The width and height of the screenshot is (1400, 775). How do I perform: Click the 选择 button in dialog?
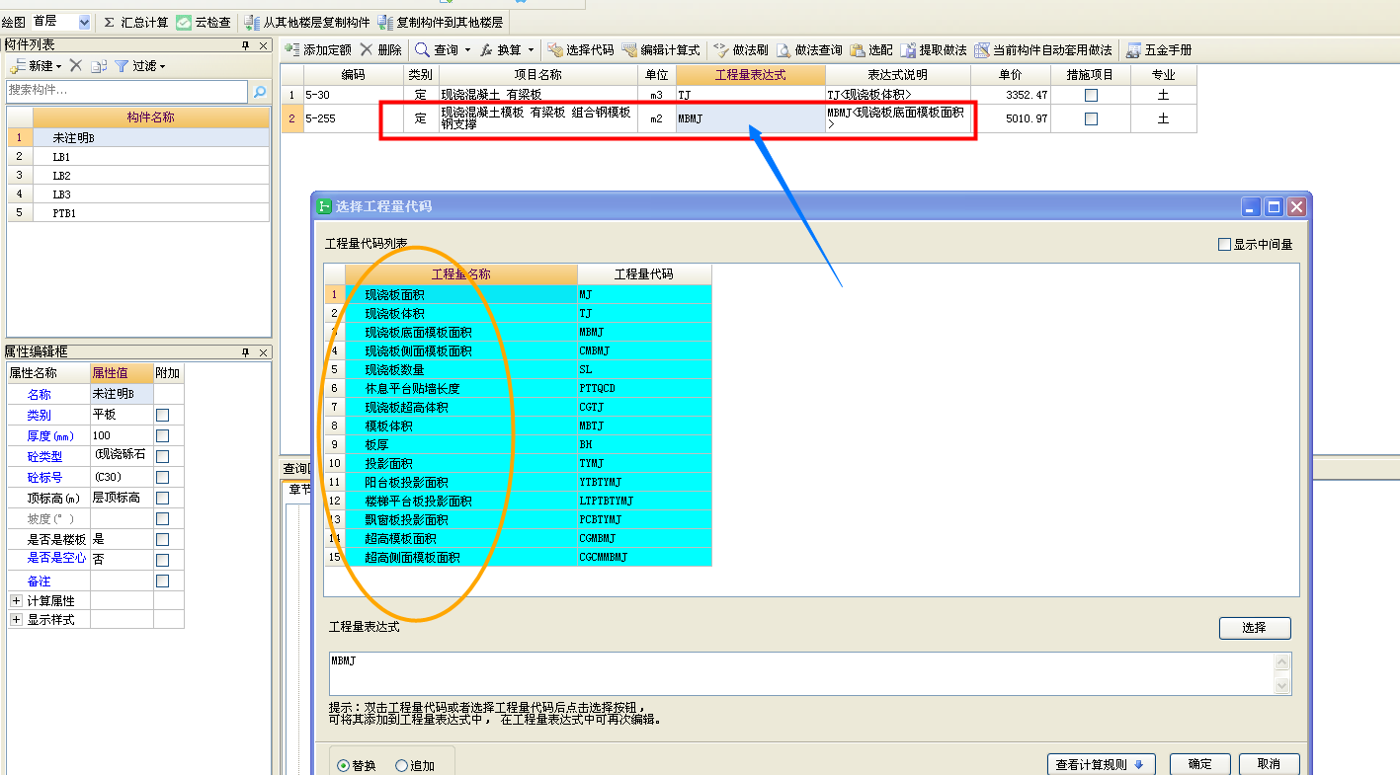point(1255,627)
